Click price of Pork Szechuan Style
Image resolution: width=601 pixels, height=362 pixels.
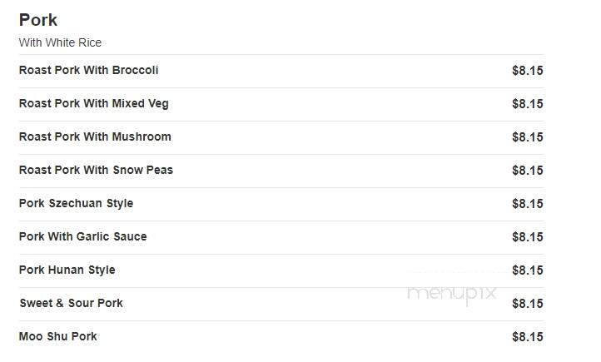528,204
